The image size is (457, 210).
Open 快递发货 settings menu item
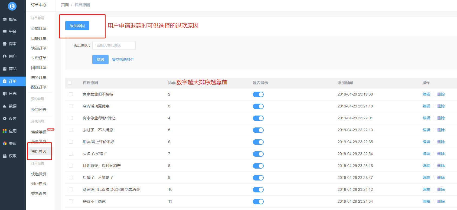[39, 174]
